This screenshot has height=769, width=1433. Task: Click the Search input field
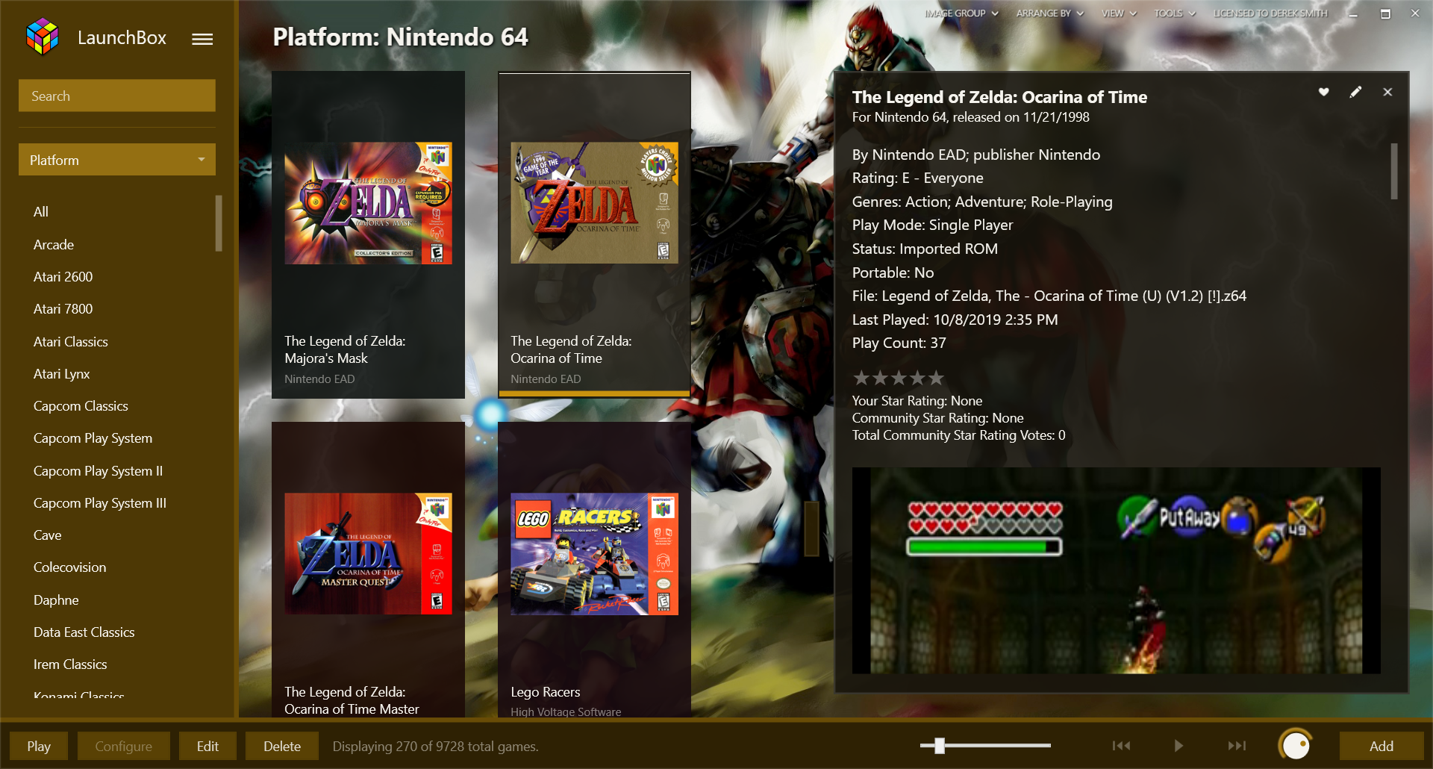117,96
